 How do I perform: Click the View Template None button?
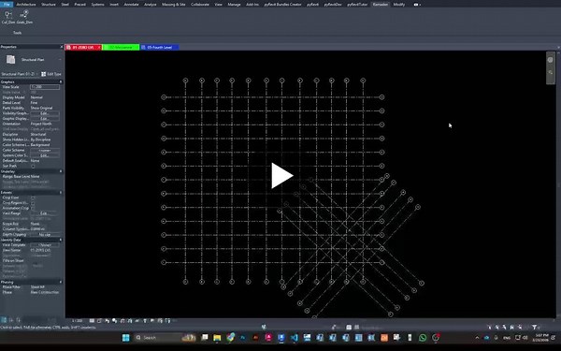tap(45, 245)
